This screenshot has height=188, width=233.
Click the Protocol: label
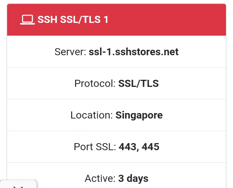click(95, 83)
